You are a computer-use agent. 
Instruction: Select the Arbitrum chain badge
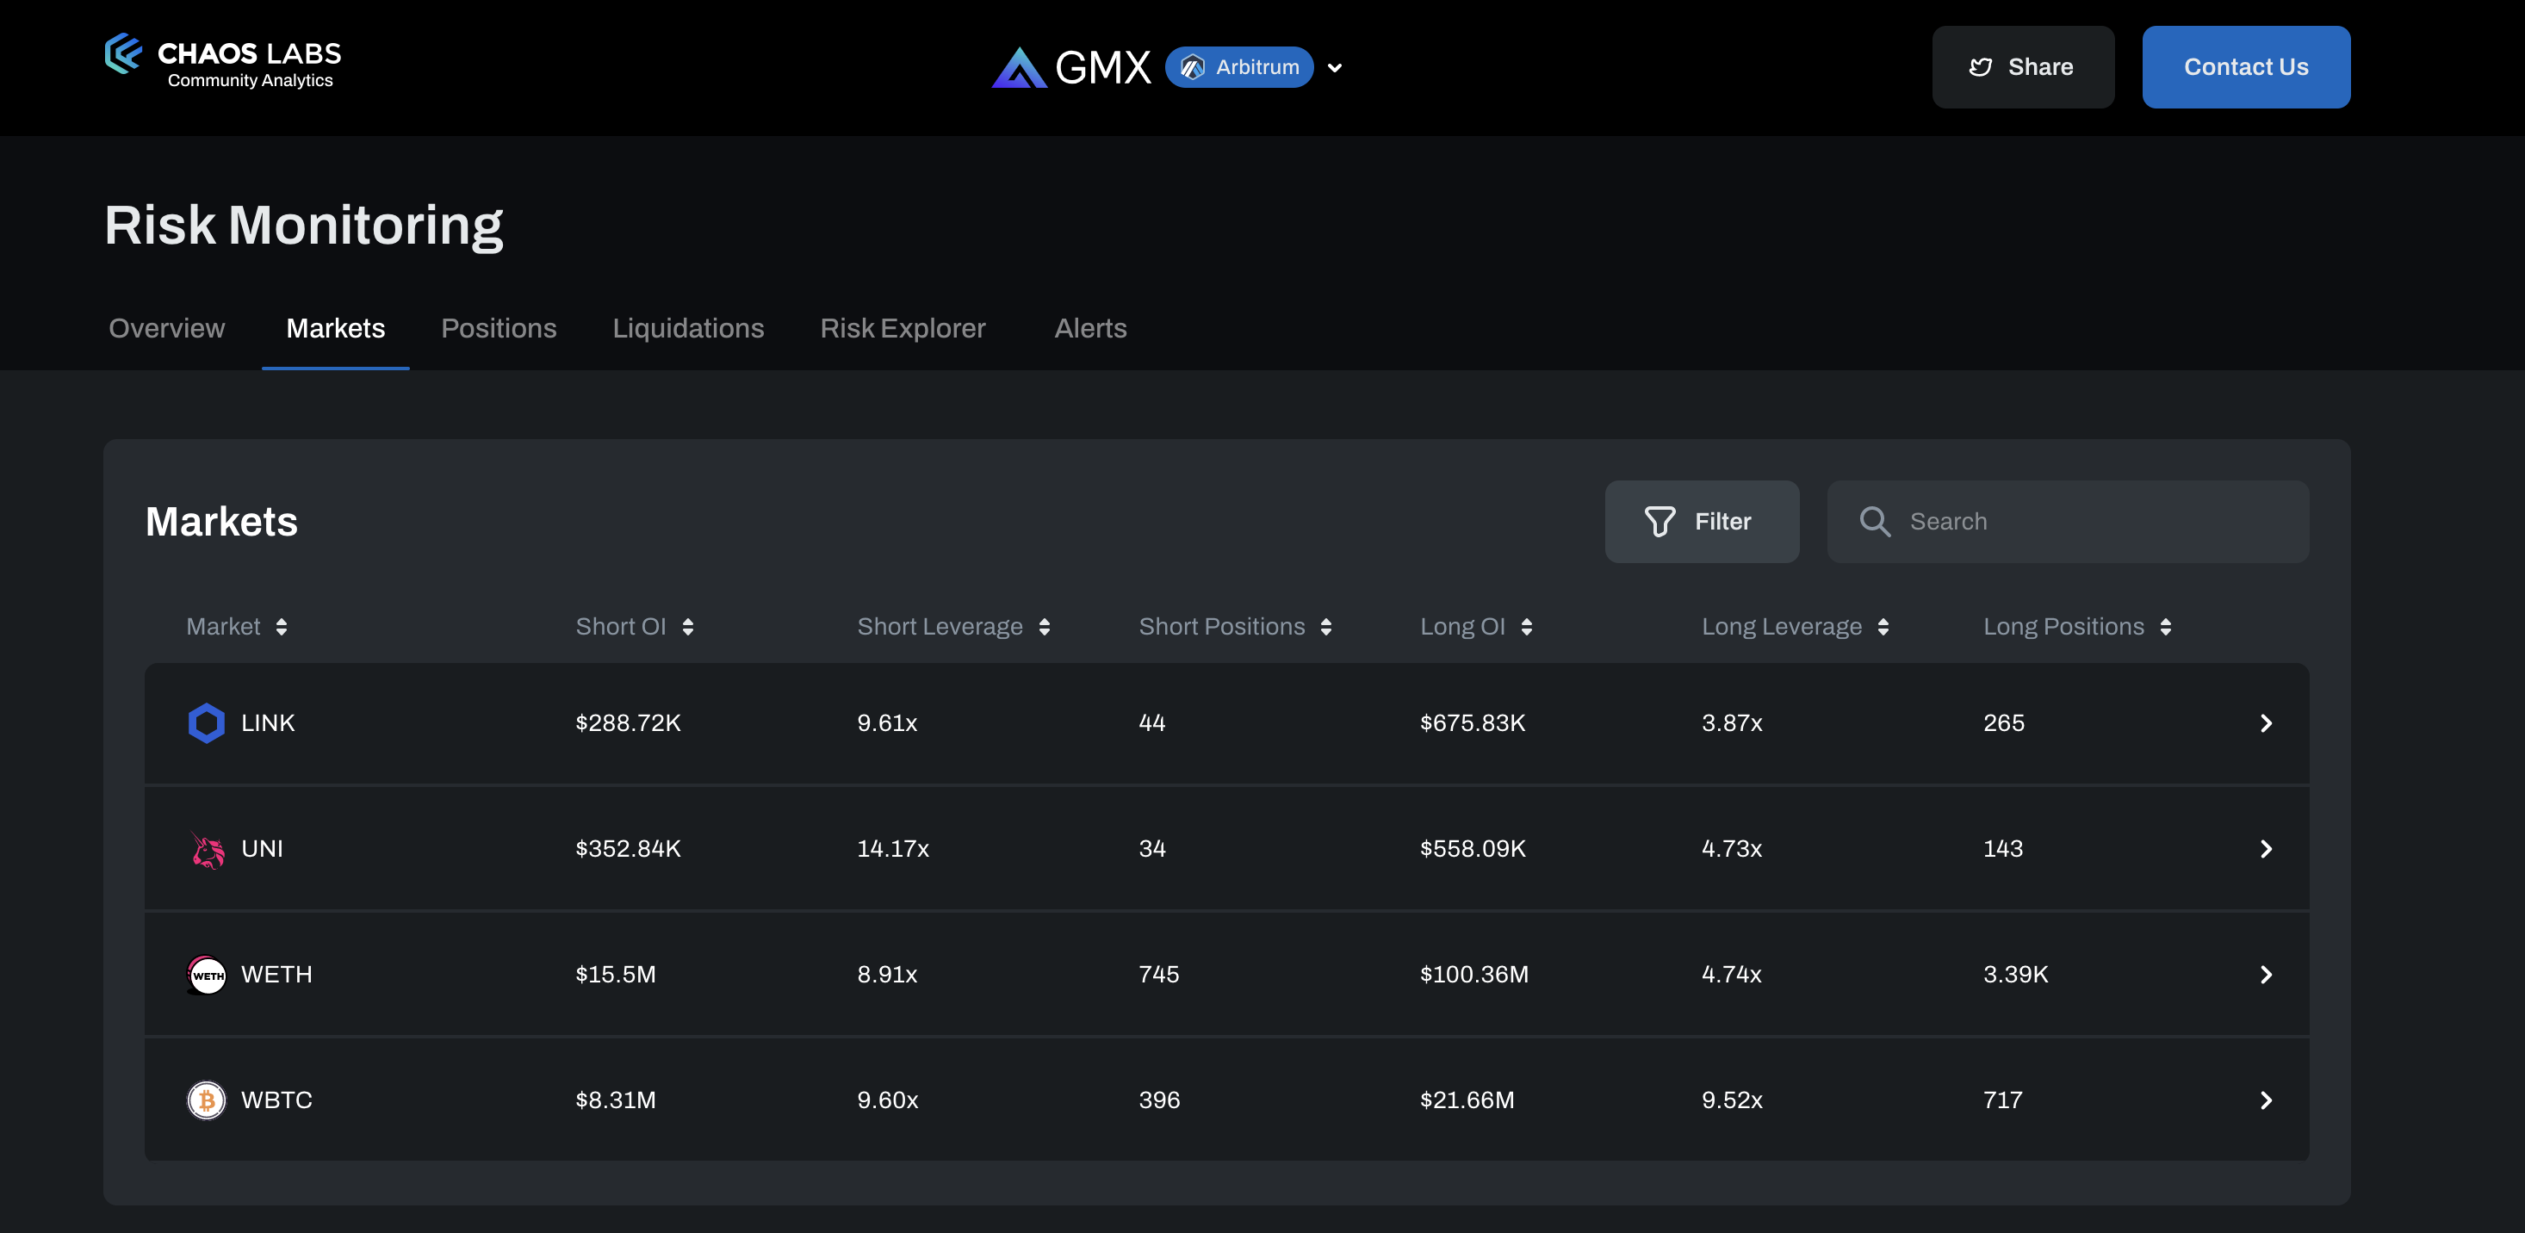(1239, 66)
